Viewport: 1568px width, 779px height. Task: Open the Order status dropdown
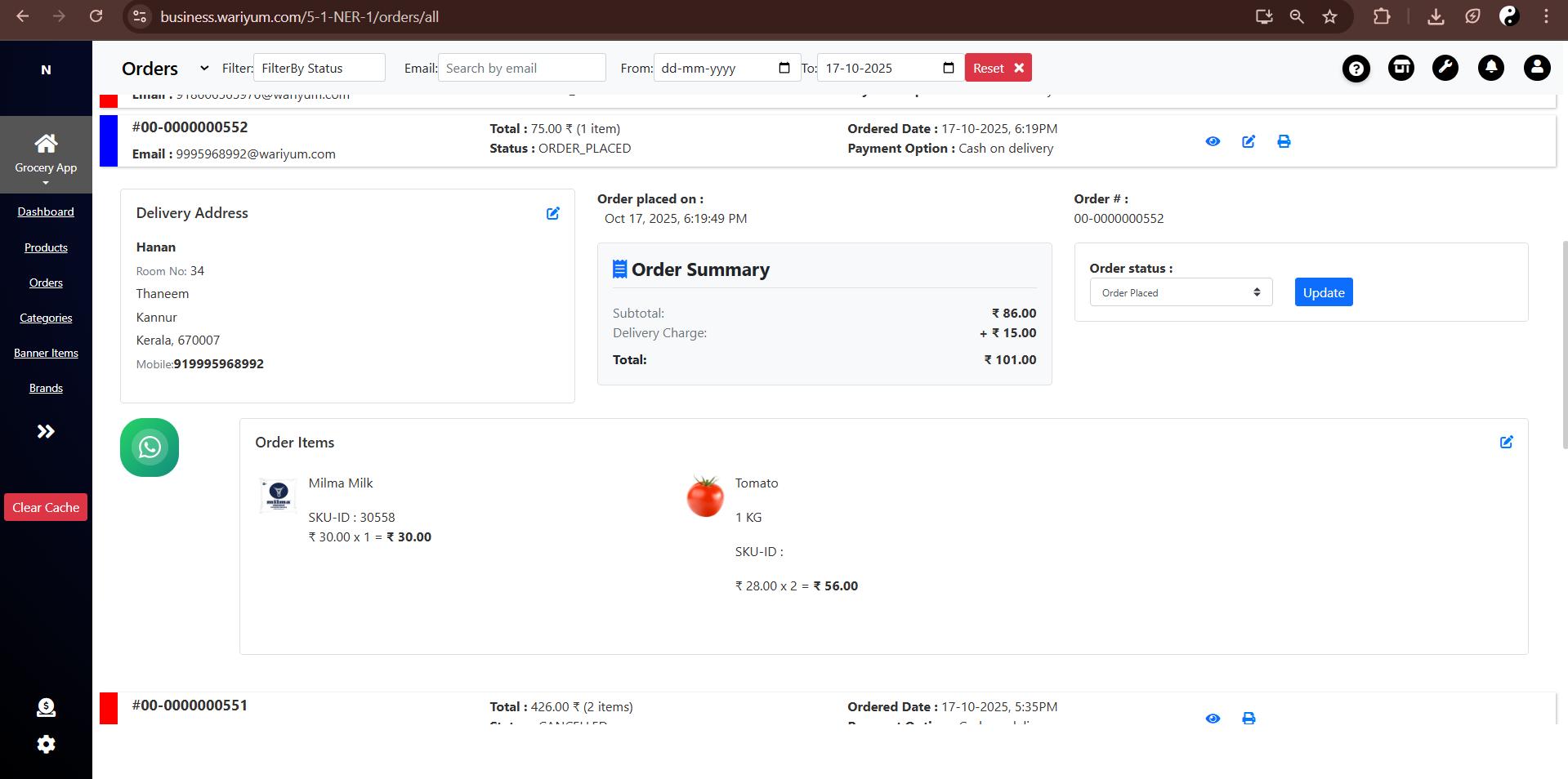tap(1181, 292)
